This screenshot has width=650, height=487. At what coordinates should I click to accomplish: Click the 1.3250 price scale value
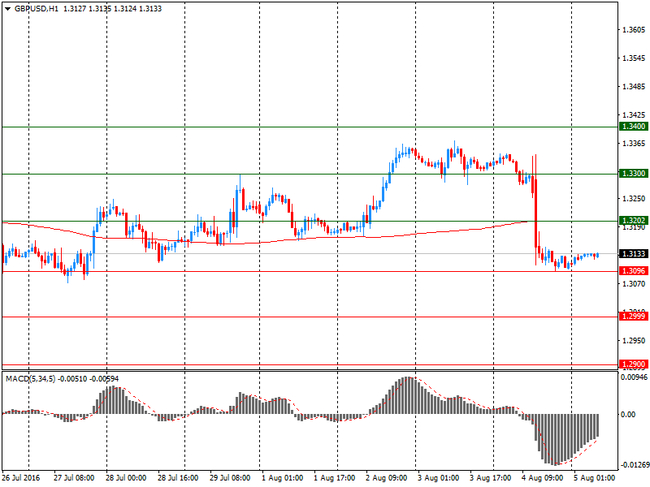coord(634,199)
